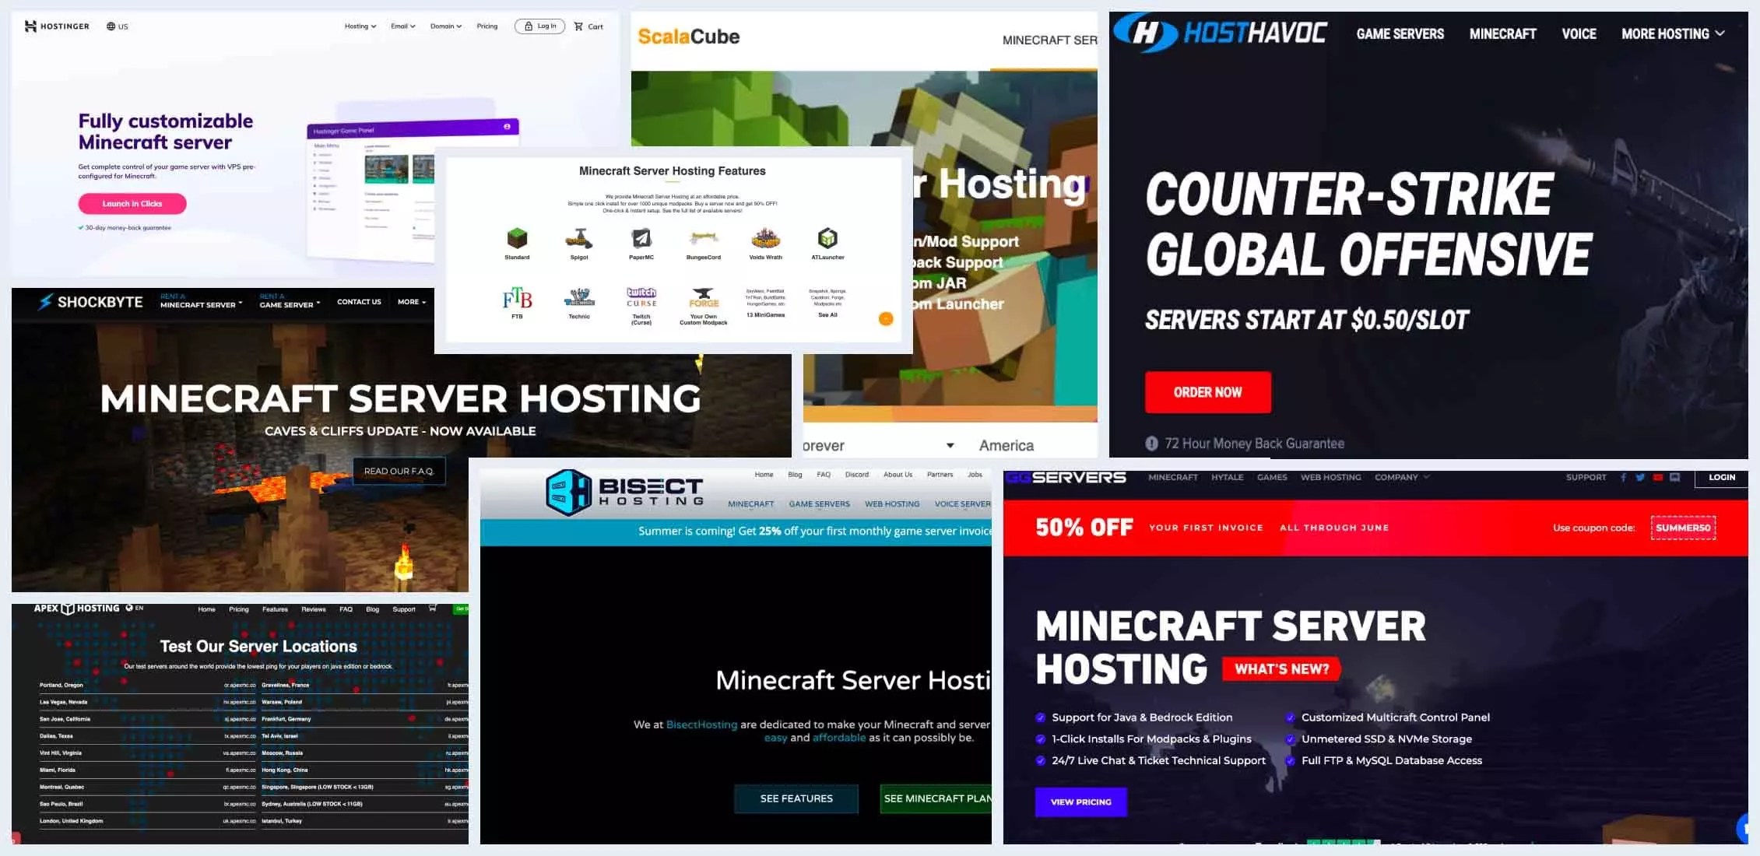Open the Technic launcher logo
Viewport: 1760px width, 856px height.
(x=579, y=298)
